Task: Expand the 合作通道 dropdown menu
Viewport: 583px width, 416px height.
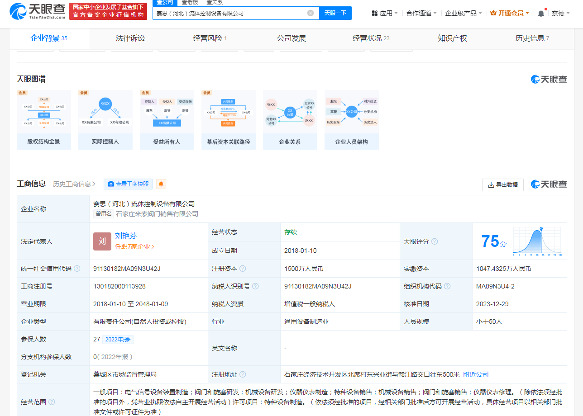Action: pos(421,13)
